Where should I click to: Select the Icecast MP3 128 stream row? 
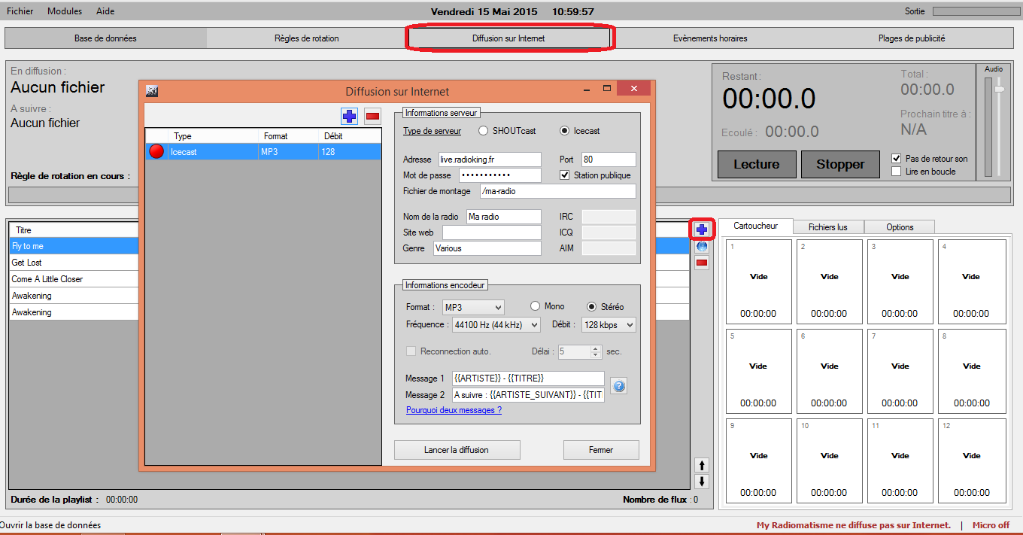click(x=263, y=151)
